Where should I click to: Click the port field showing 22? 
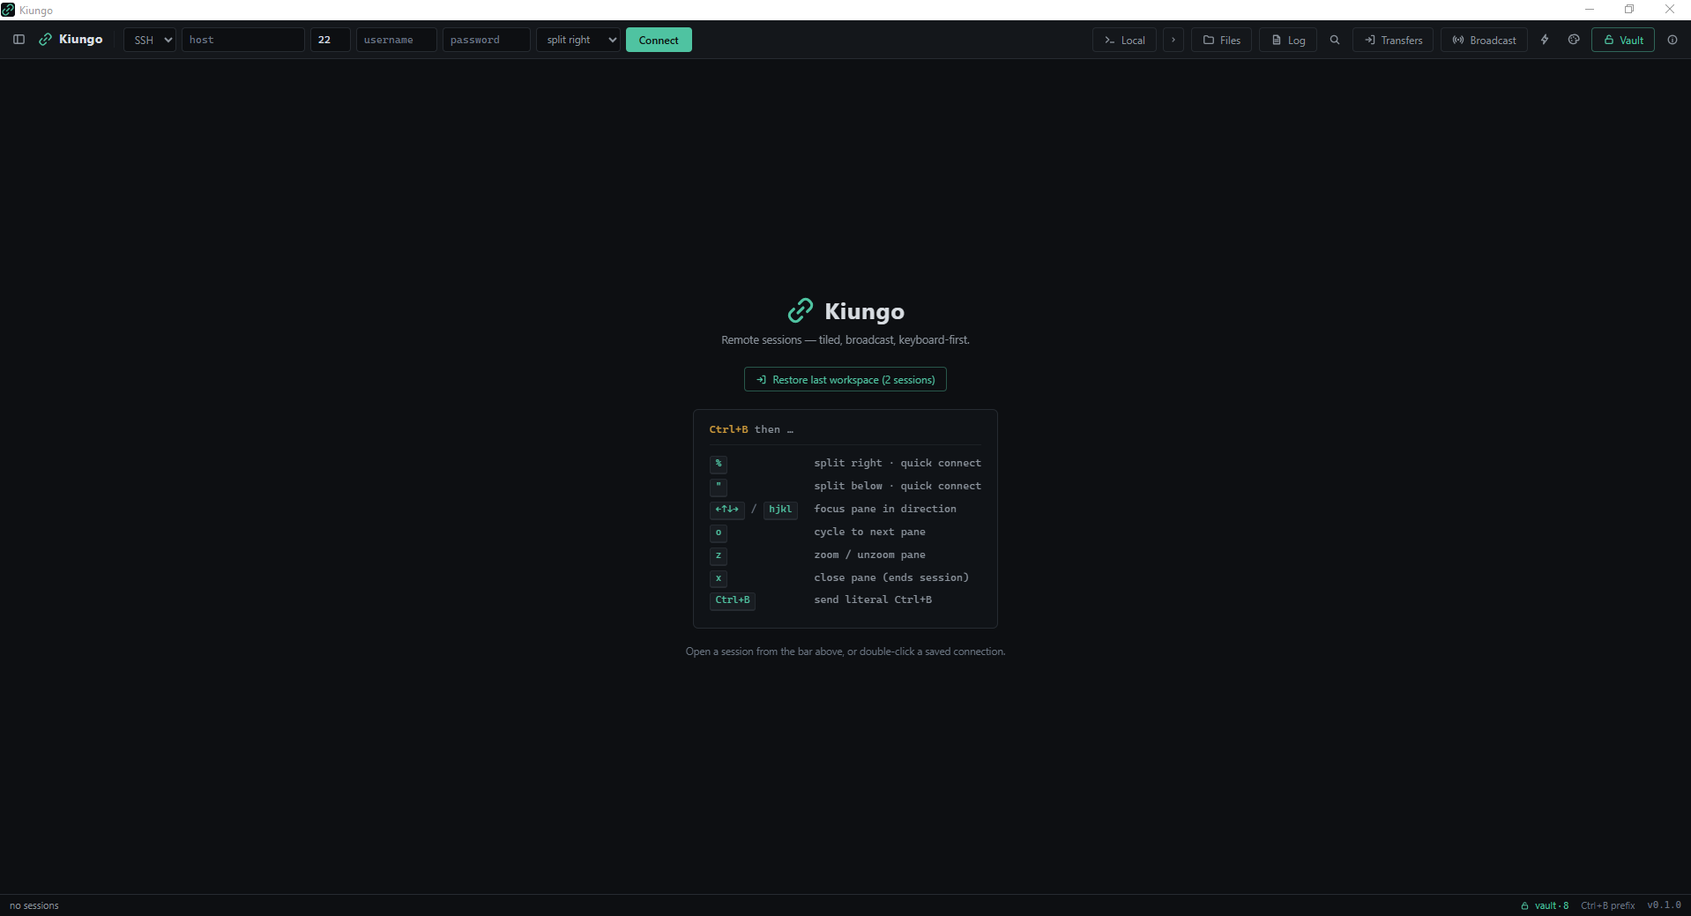pyautogui.click(x=331, y=40)
